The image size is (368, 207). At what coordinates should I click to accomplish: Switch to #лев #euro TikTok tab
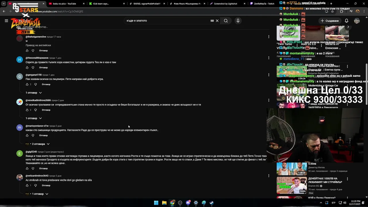point(187,4)
